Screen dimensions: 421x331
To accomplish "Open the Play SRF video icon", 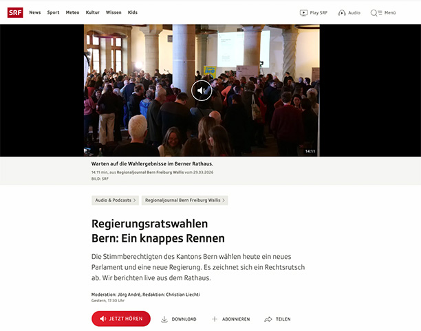I will pyautogui.click(x=303, y=12).
